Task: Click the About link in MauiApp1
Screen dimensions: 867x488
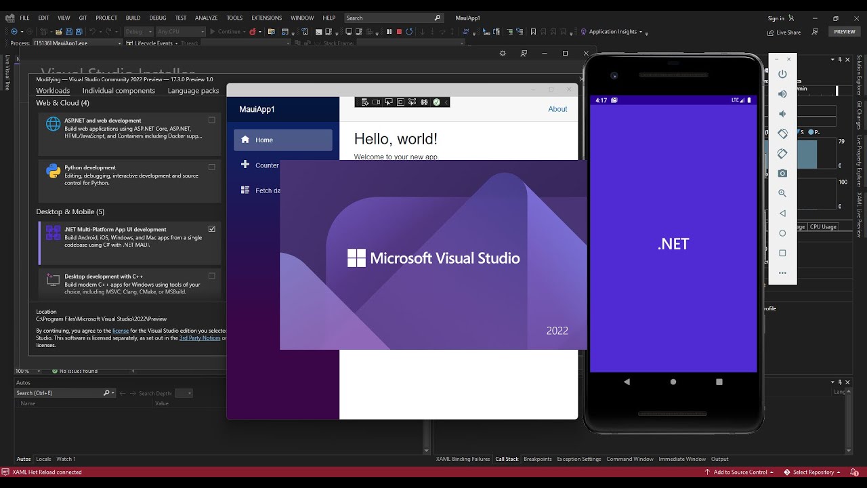Action: [557, 108]
